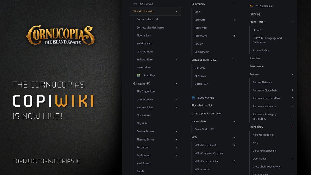Expand the COPIWatch submenu

235,36
